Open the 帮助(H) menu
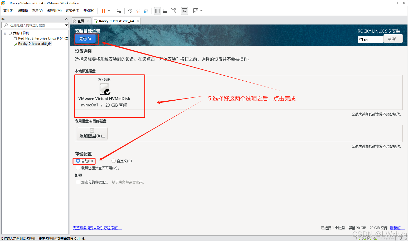Image resolution: width=408 pixels, height=241 pixels. [x=89, y=11]
